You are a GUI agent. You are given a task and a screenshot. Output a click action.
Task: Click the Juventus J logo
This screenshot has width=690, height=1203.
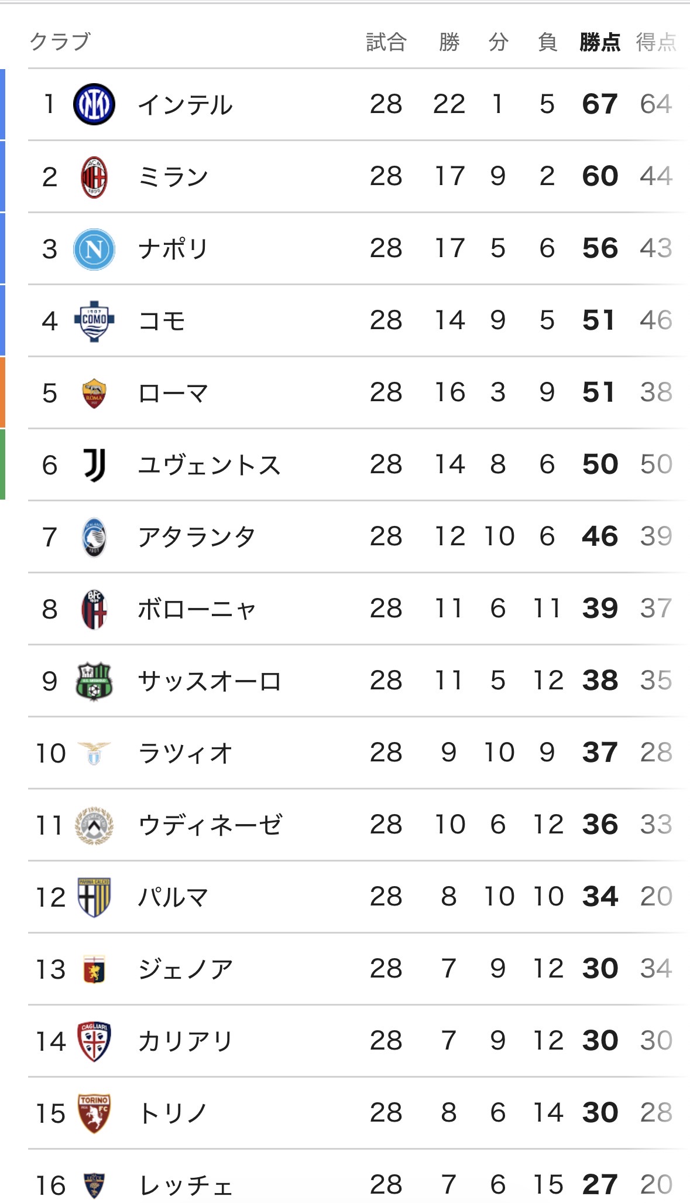click(x=94, y=465)
